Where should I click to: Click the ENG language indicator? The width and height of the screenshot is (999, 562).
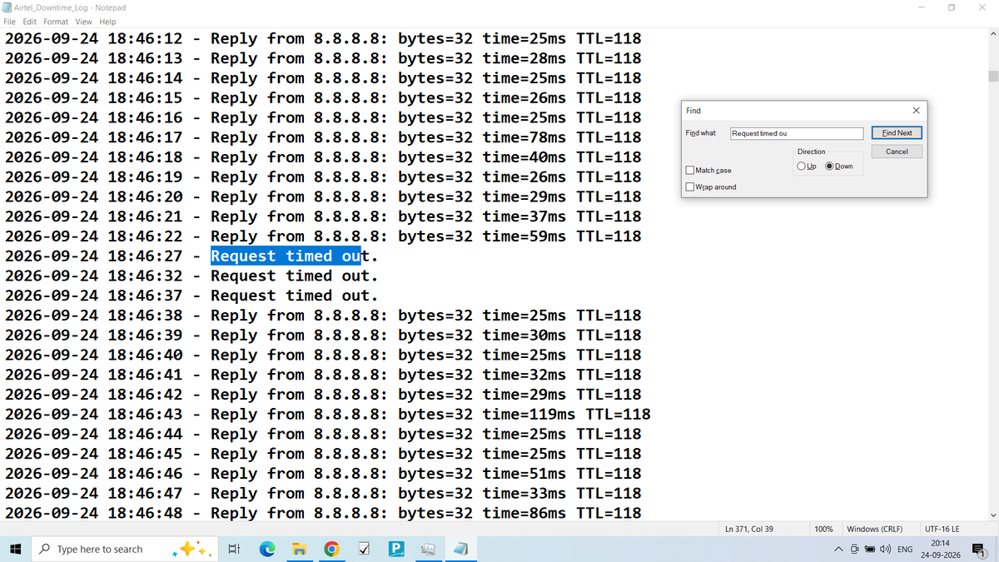(903, 550)
